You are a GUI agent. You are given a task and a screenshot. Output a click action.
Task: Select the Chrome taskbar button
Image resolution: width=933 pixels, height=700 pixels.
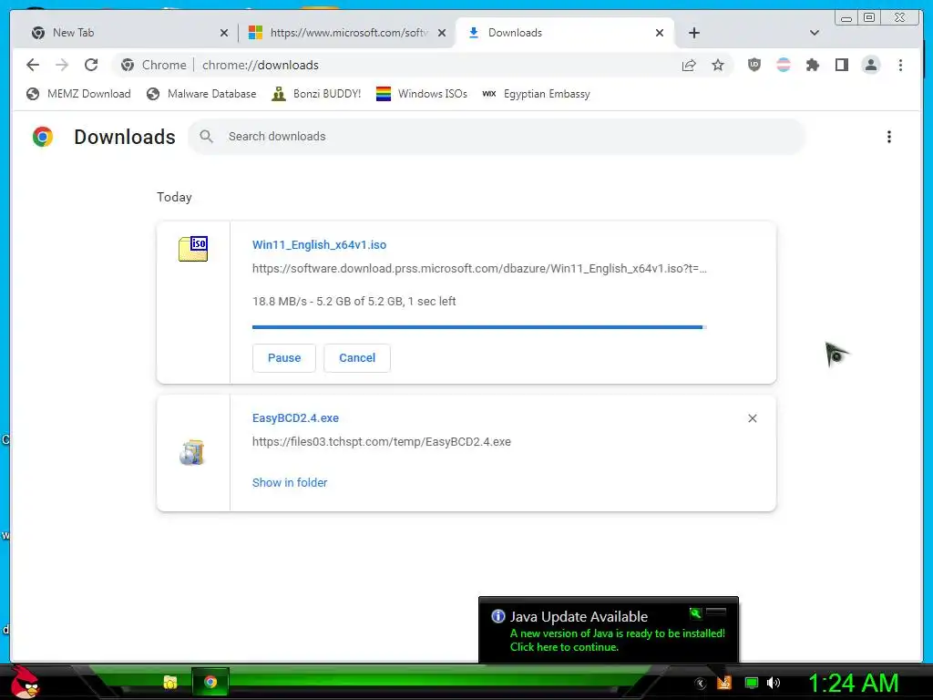210,682
